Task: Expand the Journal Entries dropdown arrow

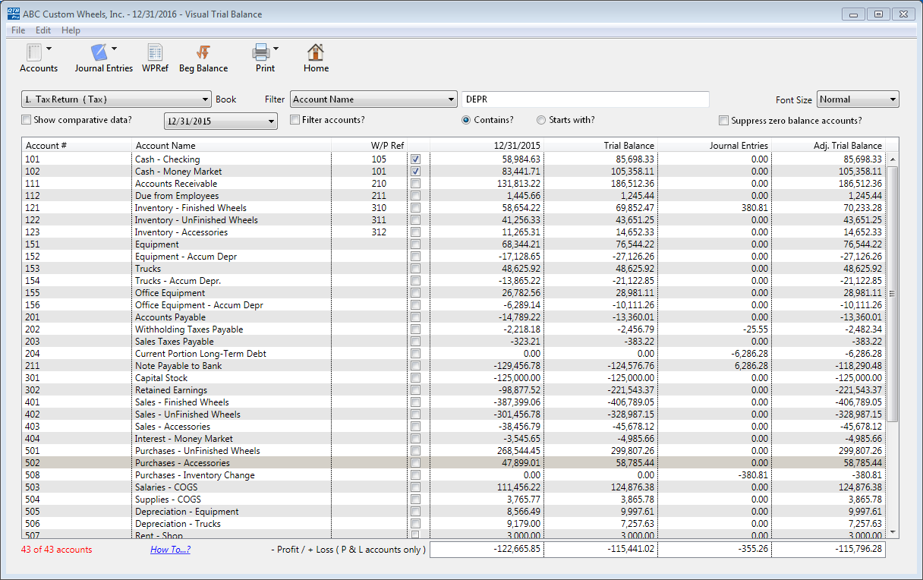Action: pos(114,49)
